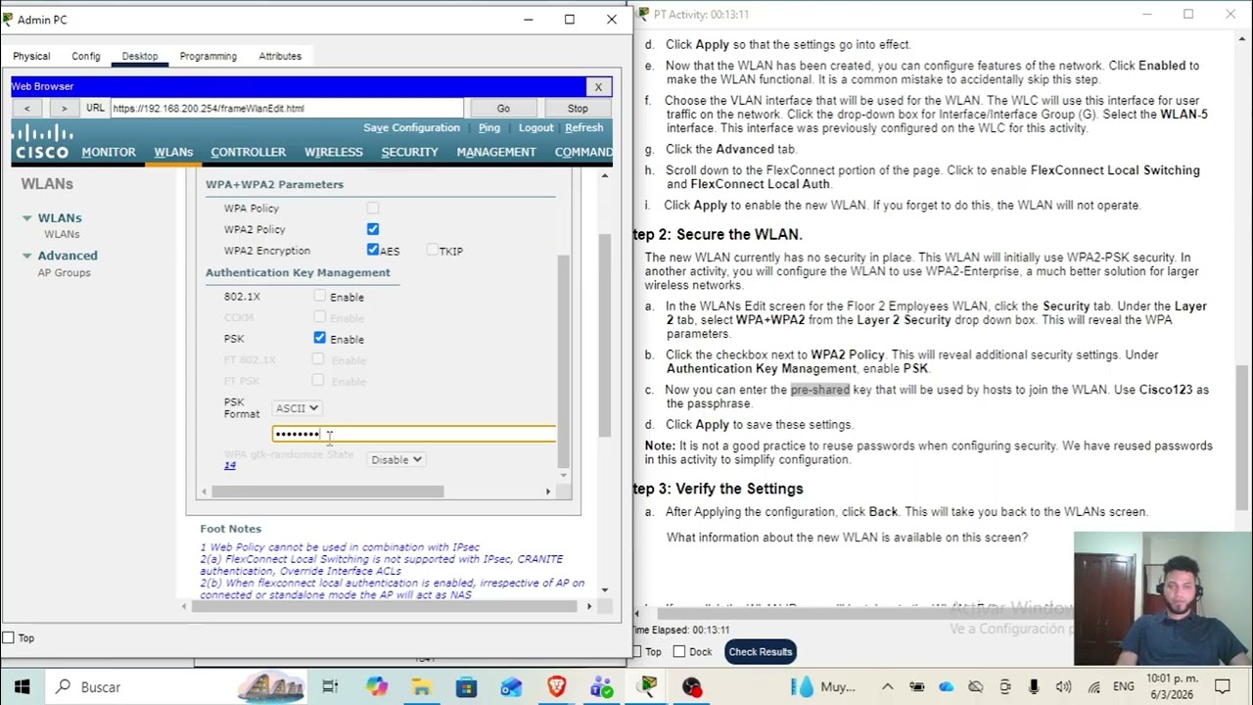
Task: Close the Web Browser panel with X
Action: (x=598, y=86)
